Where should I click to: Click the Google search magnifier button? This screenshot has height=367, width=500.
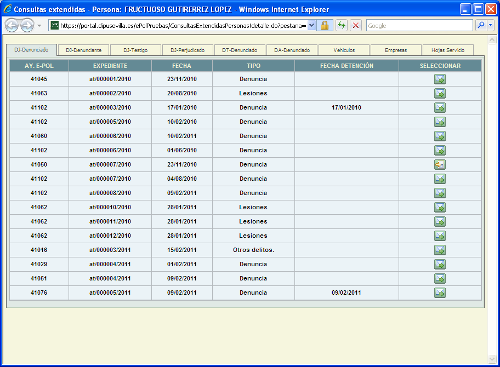(x=481, y=26)
